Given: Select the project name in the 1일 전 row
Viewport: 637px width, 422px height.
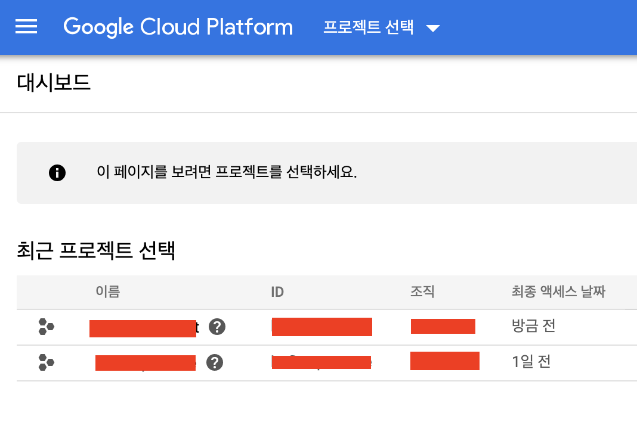Looking at the screenshot, I should tap(146, 363).
